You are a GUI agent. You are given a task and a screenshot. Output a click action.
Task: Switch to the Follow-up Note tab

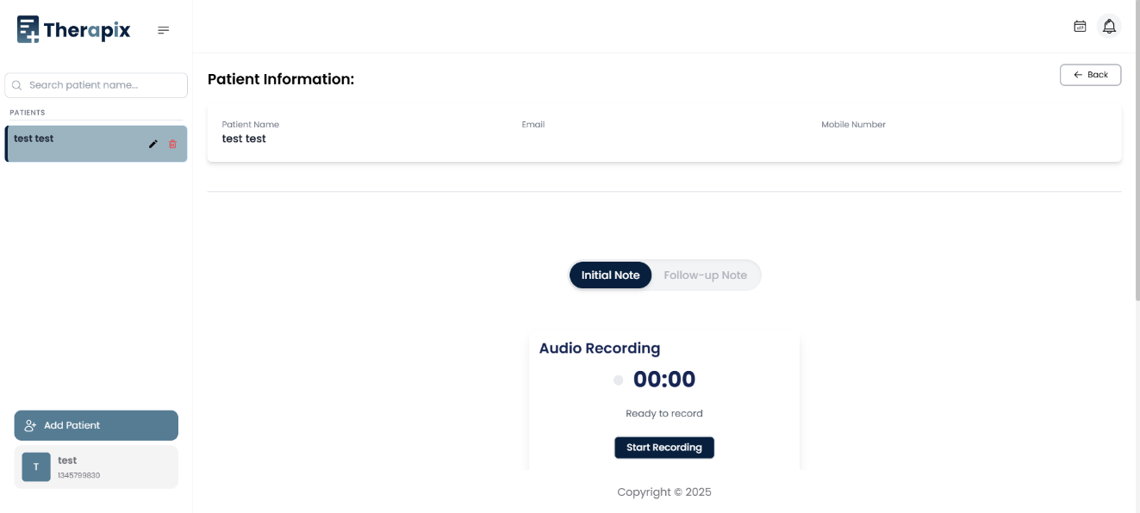tap(705, 275)
